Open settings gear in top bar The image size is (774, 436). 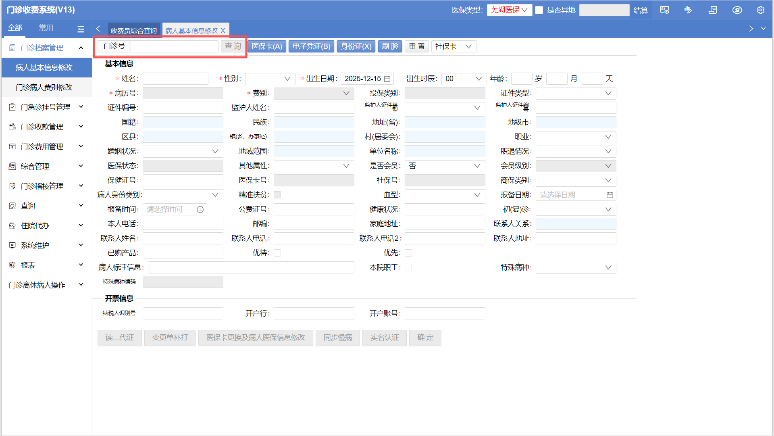pos(760,10)
